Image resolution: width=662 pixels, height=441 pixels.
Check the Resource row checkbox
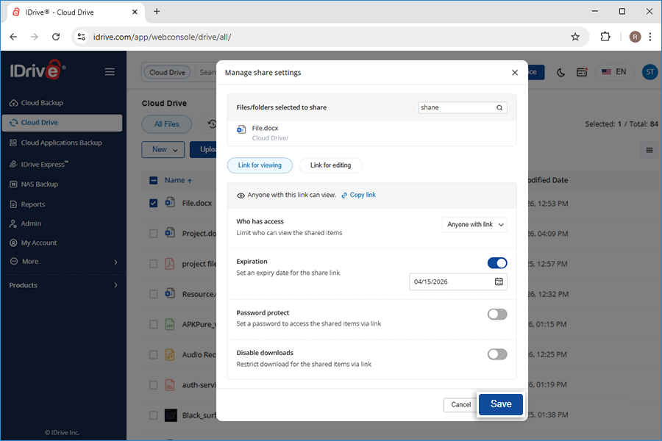pyautogui.click(x=153, y=294)
